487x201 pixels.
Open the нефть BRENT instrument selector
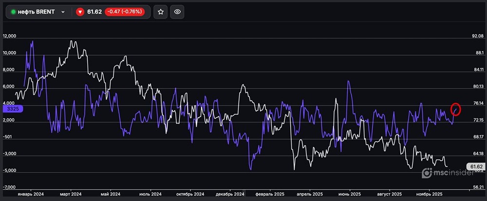(x=37, y=12)
